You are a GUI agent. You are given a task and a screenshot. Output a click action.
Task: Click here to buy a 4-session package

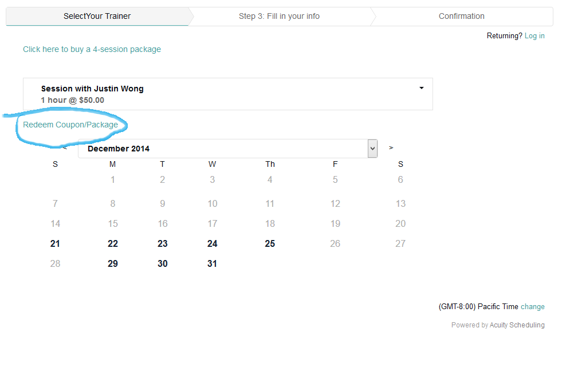click(92, 49)
